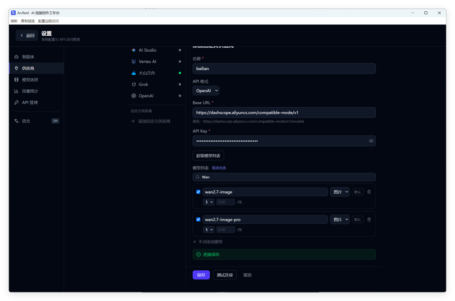Click the price field for wan2.7-image

click(x=225, y=202)
